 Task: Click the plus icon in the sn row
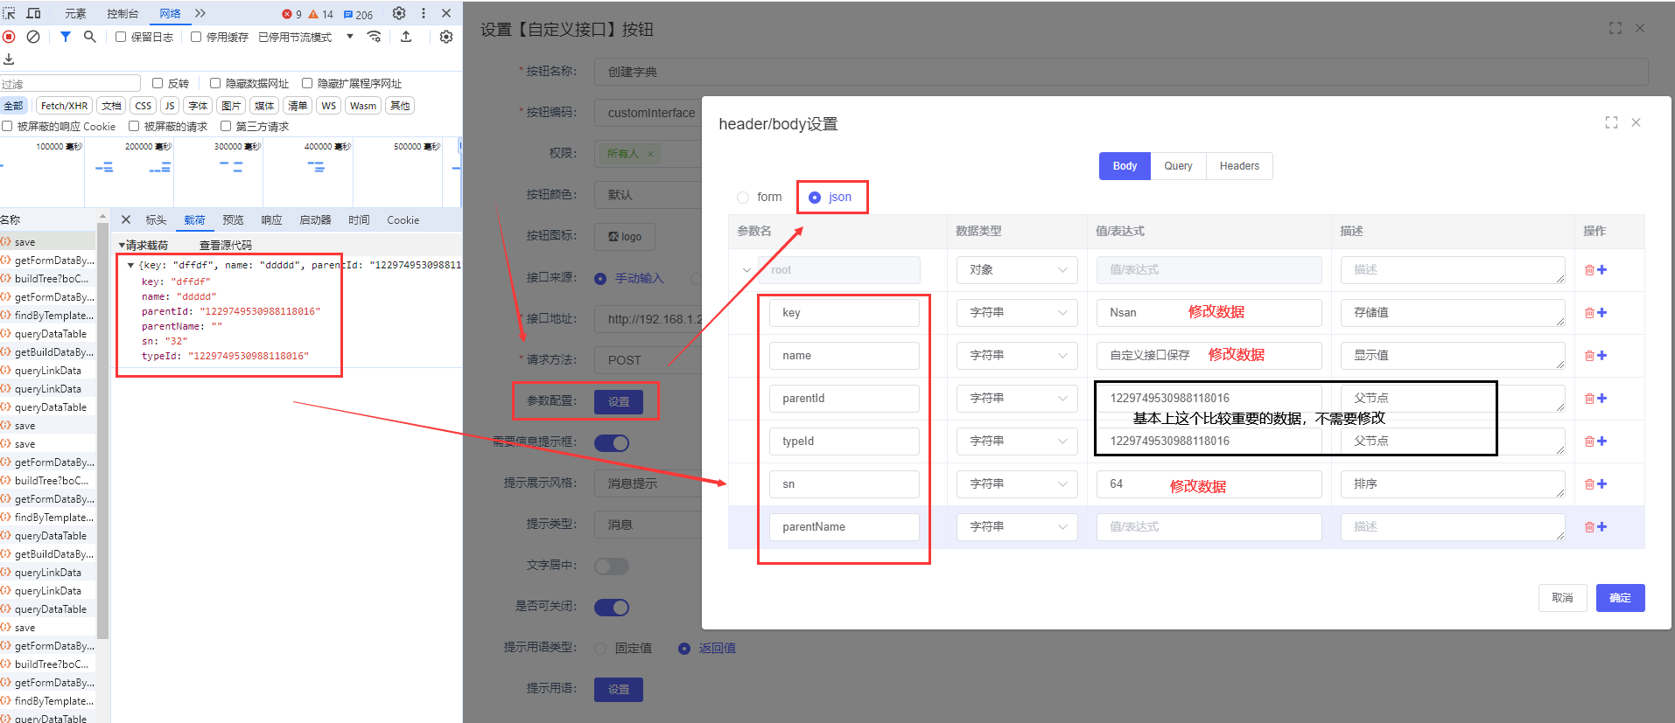[1602, 483]
